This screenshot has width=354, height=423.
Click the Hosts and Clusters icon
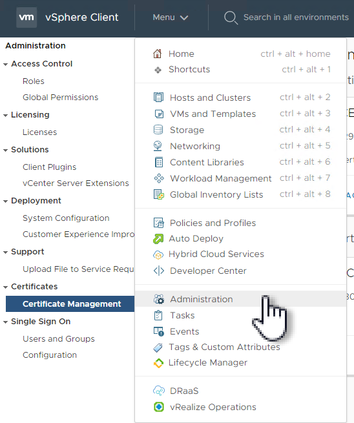click(158, 97)
